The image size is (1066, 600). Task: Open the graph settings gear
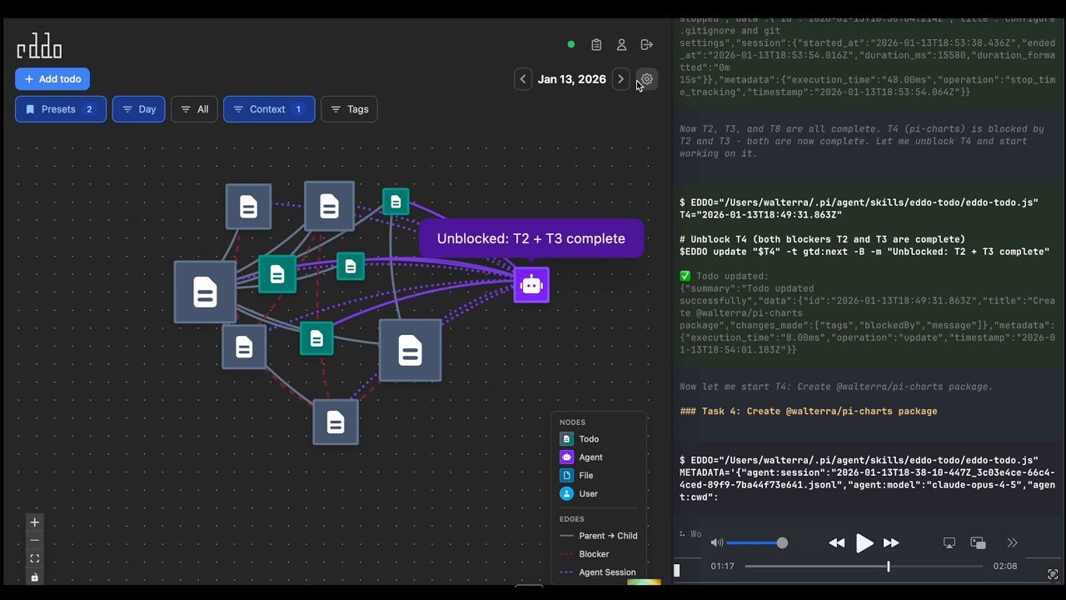coord(647,79)
